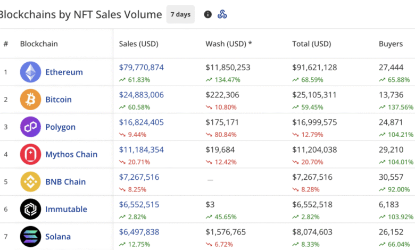This screenshot has width=415, height=250.
Task: Click the Mythos Chain logo icon
Action: click(30, 154)
